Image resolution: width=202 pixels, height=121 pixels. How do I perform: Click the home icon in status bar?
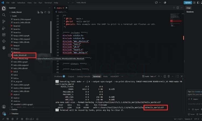point(37,119)
